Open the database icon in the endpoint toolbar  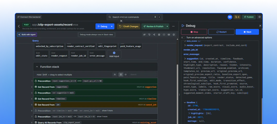pos(159,35)
